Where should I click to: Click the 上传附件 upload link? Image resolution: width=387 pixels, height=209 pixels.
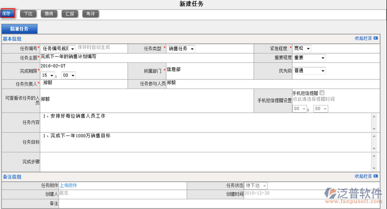pos(68,185)
